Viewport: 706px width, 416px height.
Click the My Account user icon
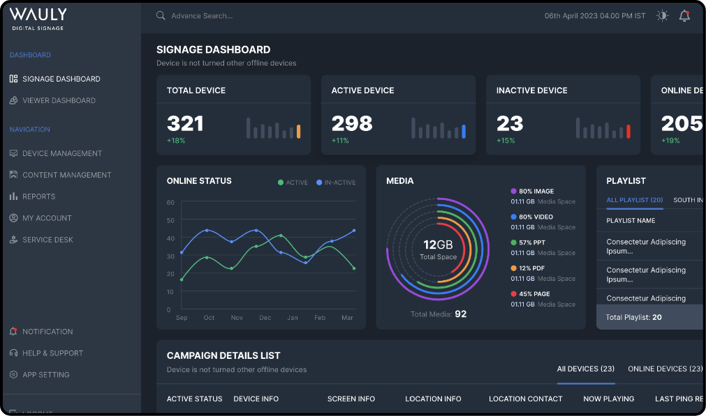tap(13, 218)
